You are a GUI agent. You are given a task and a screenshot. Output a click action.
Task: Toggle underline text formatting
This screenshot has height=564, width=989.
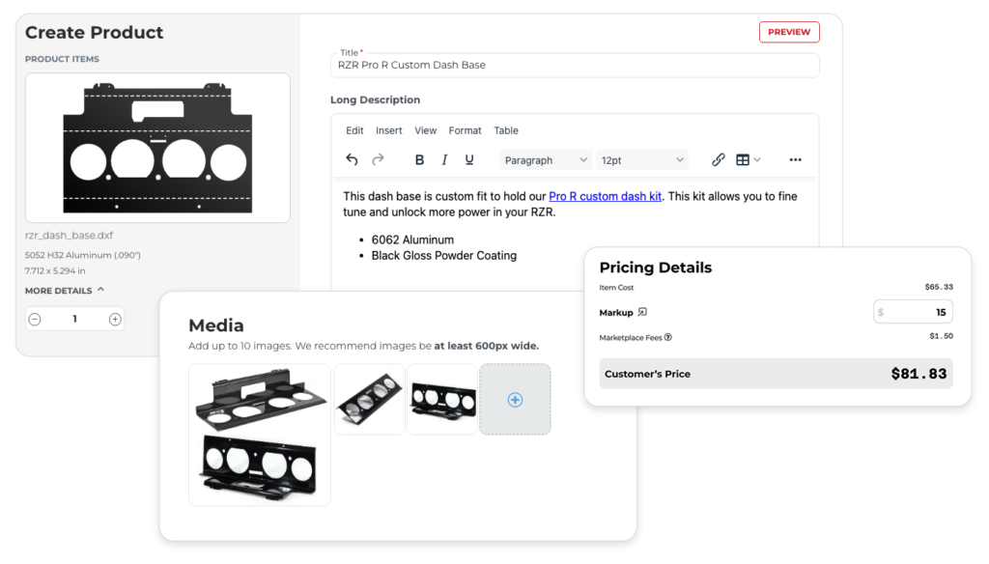(x=469, y=160)
